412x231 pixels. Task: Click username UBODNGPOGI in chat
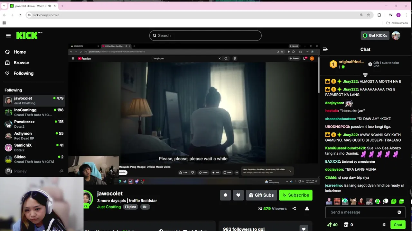(337, 127)
